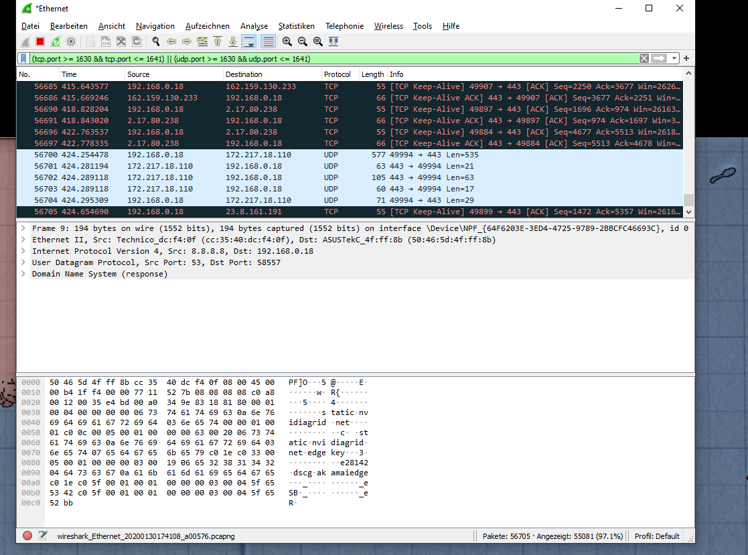The height and width of the screenshot is (555, 748).
Task: Click the packet list scroll-up arrow
Action: 688,74
